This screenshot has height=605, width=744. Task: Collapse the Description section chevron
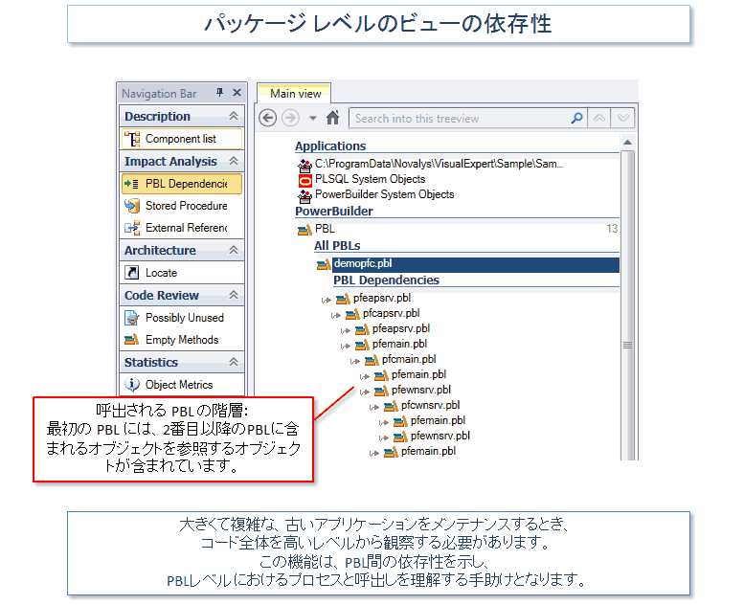(x=233, y=117)
